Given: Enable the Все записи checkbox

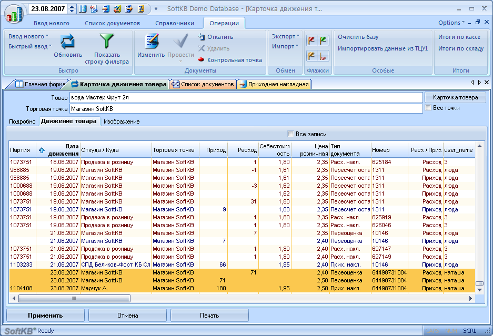Looking at the screenshot, I should click(290, 134).
